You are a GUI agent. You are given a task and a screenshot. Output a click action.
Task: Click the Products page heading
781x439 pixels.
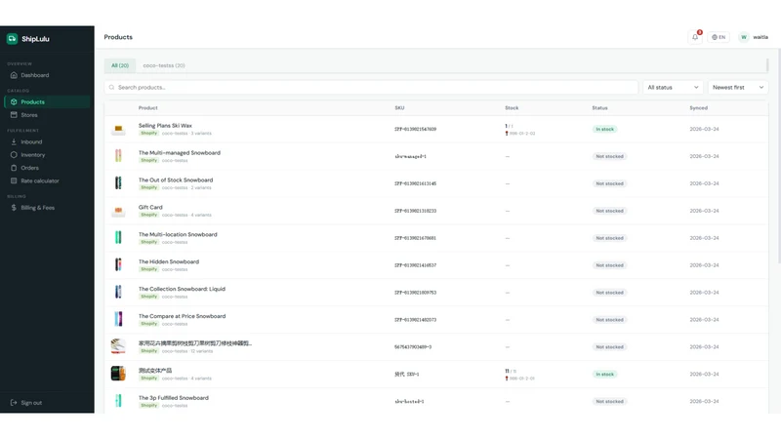point(118,37)
